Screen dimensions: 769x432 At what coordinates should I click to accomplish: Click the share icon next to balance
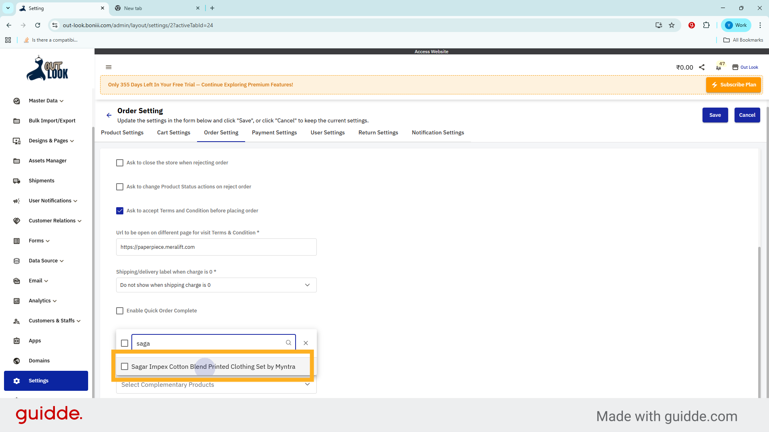tap(702, 67)
